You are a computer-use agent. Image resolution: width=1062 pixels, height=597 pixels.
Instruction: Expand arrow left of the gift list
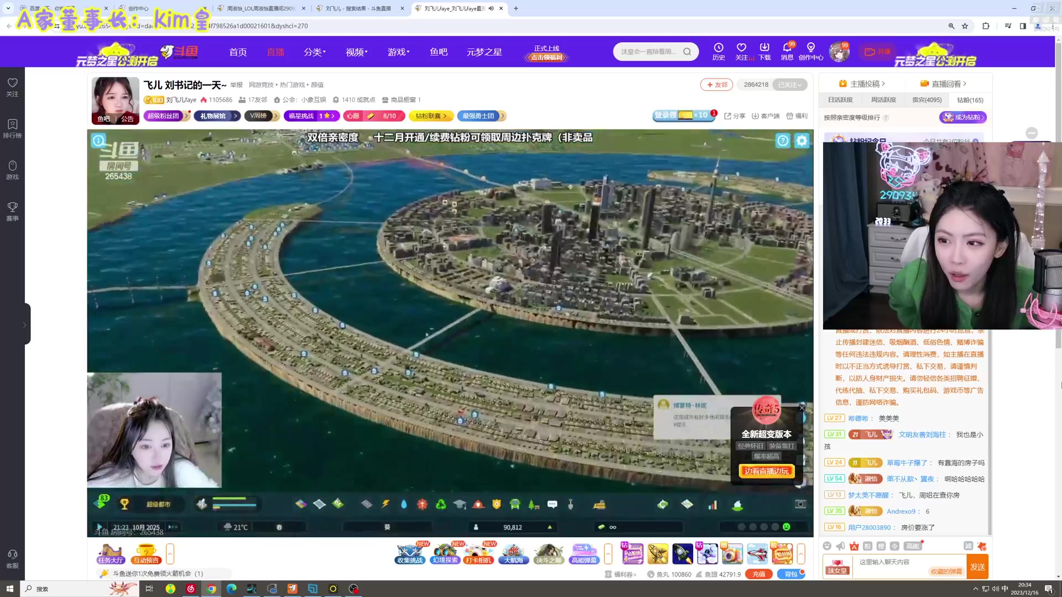coord(608,553)
